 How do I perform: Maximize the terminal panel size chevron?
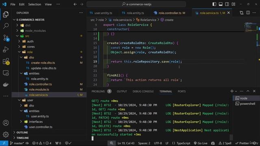[x=248, y=91]
